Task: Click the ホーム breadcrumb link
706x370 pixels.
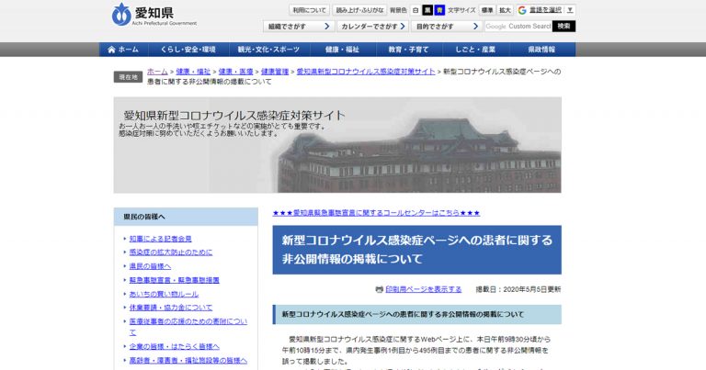Action: tap(157, 72)
